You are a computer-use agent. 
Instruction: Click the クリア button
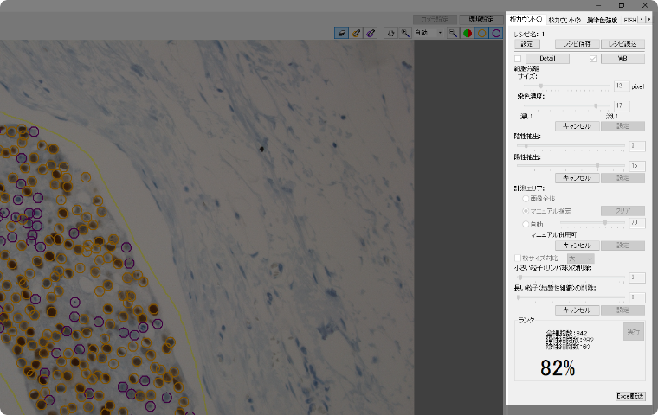pyautogui.click(x=623, y=211)
